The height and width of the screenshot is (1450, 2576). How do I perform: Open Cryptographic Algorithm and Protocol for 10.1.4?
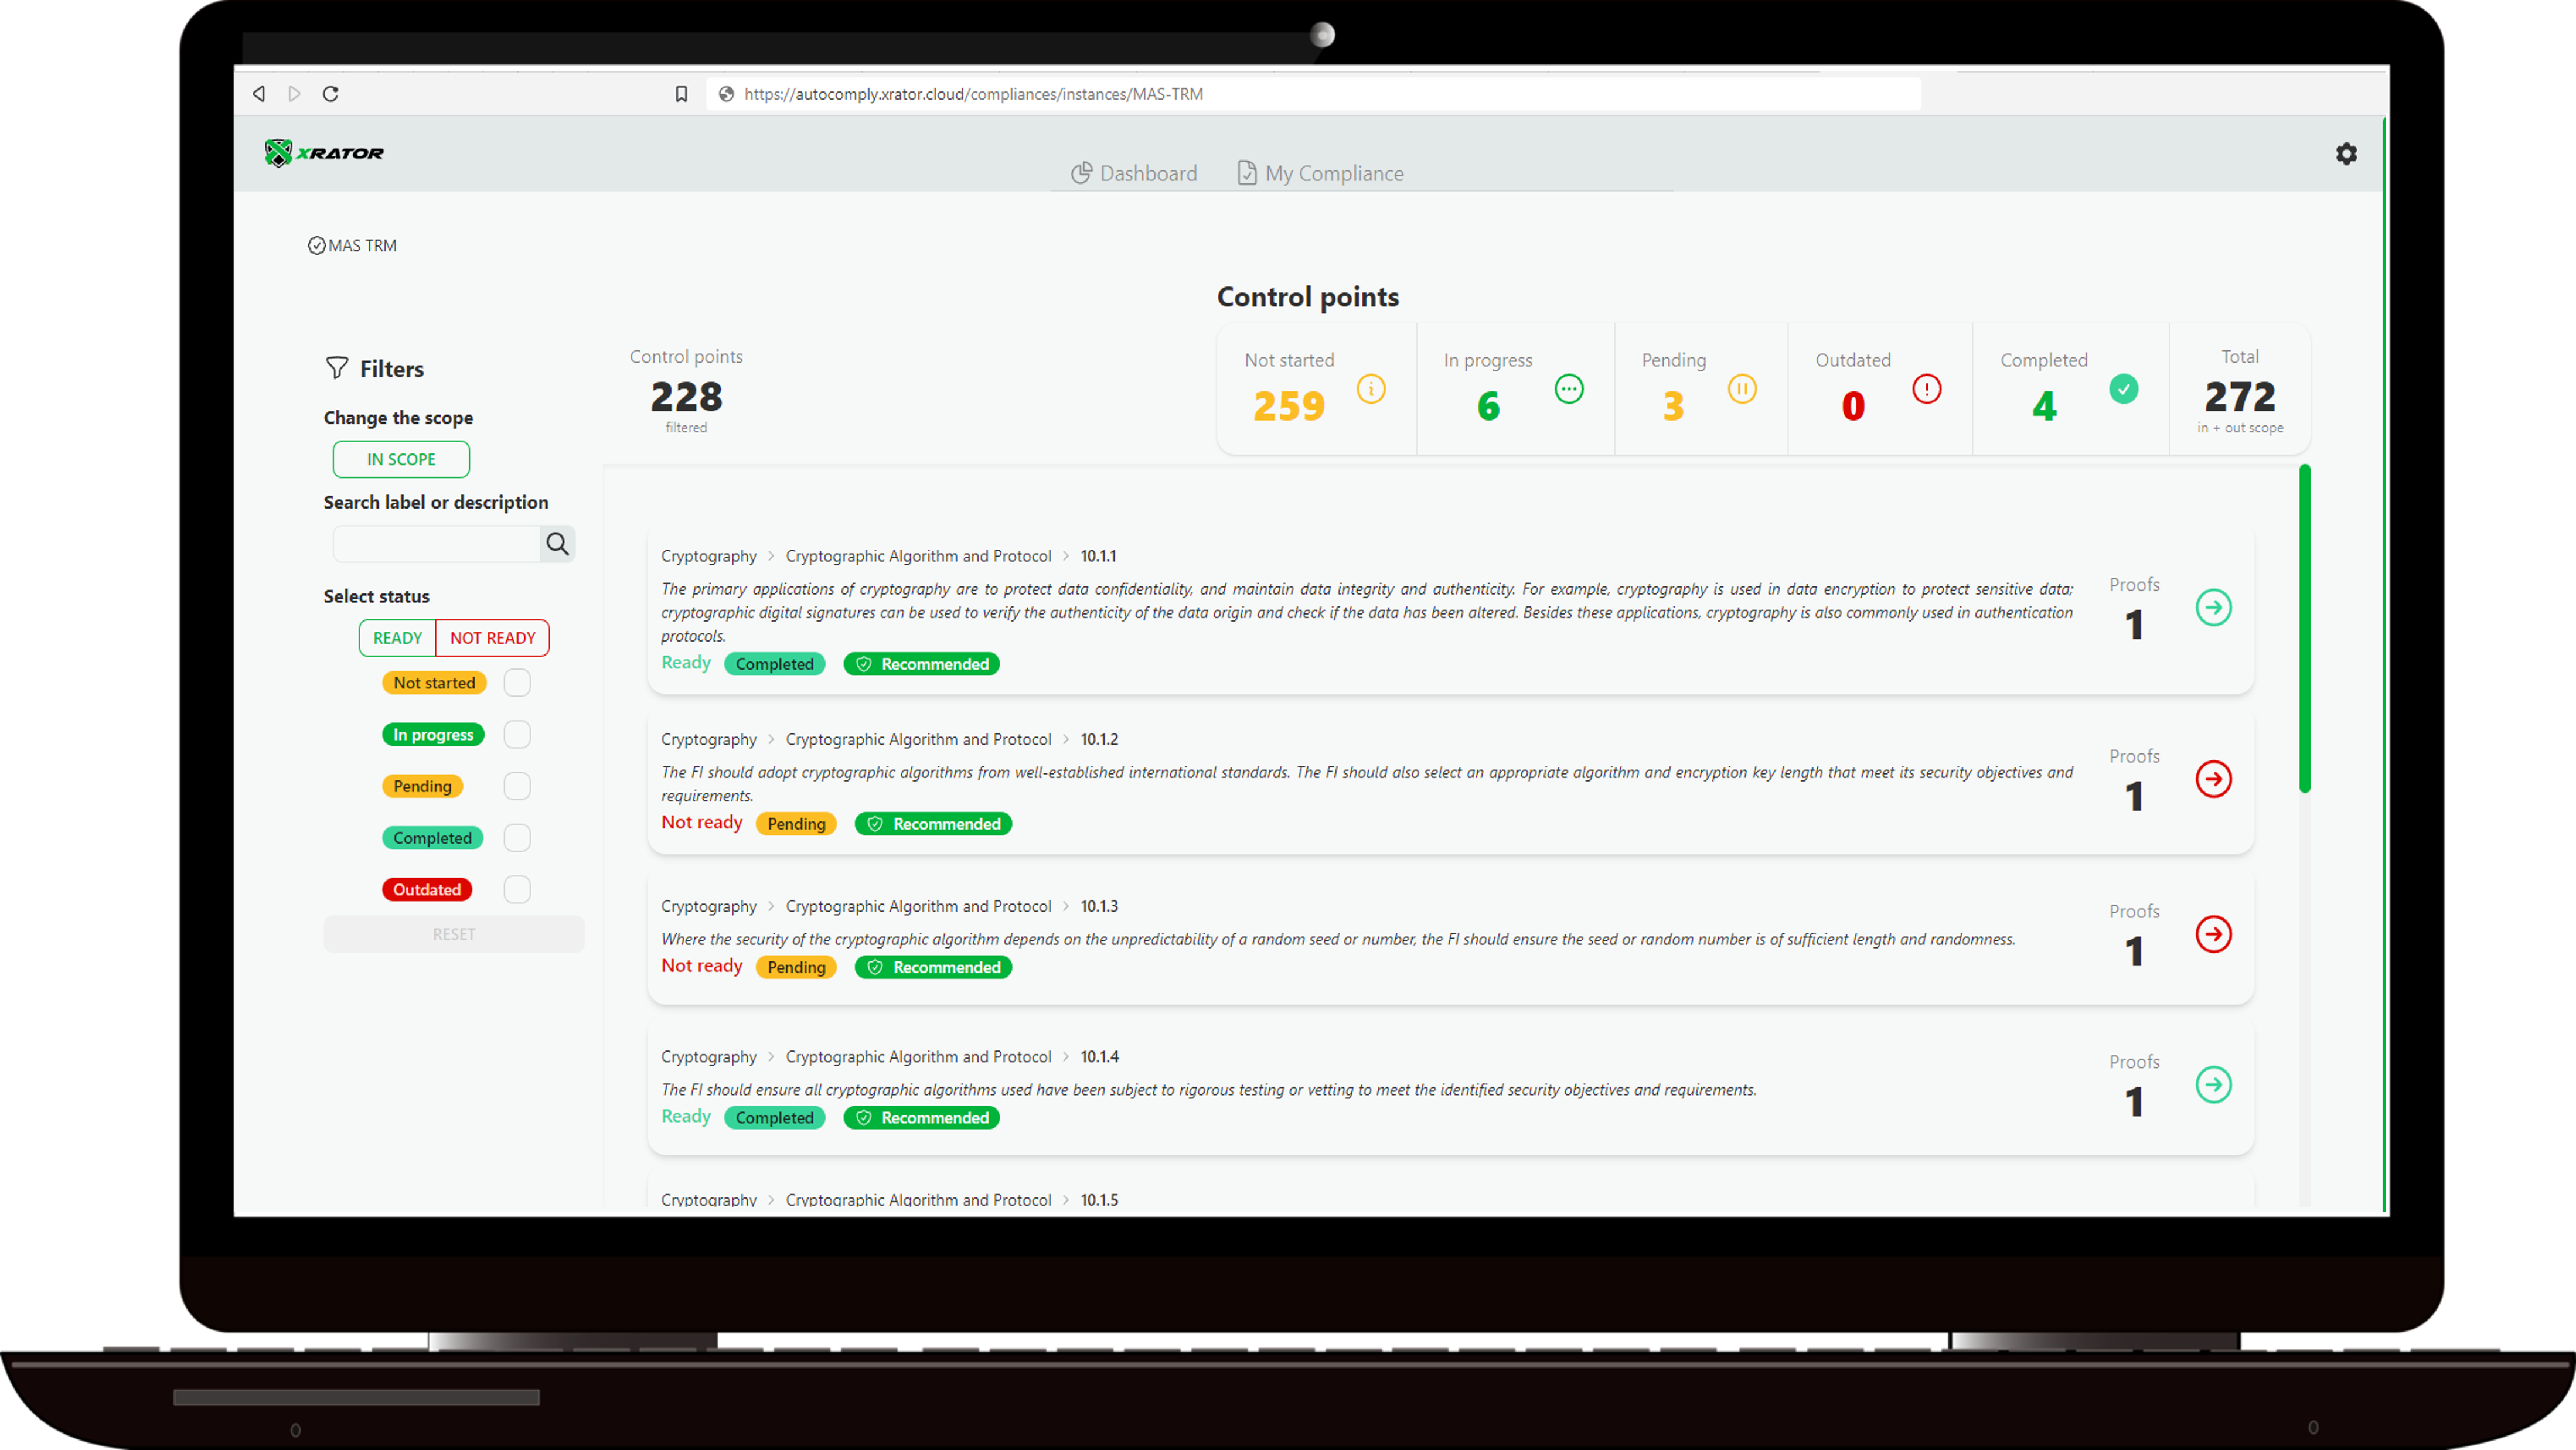click(x=918, y=1056)
